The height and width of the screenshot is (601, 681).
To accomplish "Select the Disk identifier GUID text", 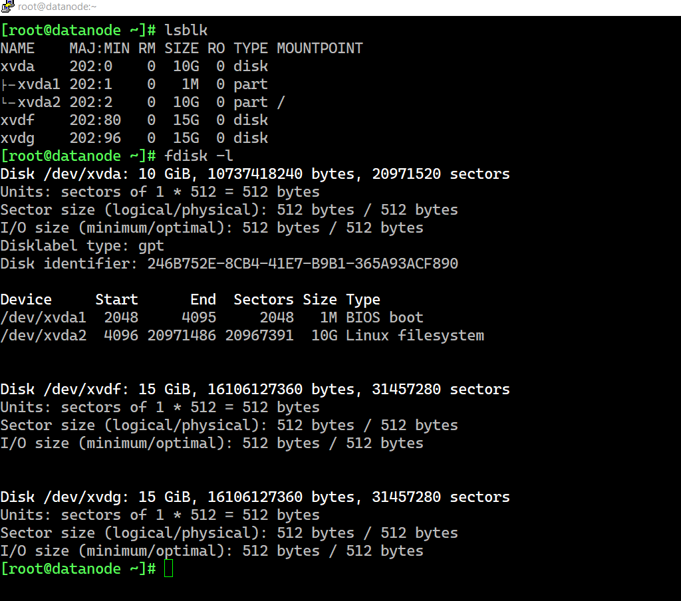I will pos(303,263).
